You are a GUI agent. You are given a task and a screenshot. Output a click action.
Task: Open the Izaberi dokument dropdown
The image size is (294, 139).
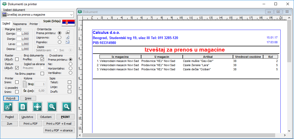click(38, 15)
